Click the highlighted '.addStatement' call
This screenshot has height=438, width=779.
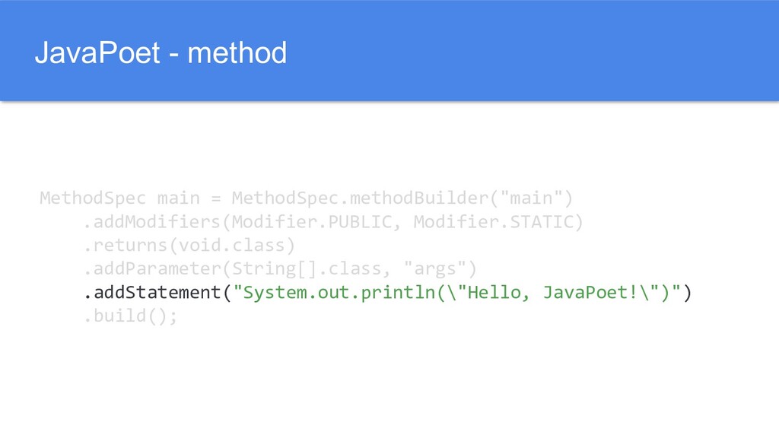coord(152,293)
